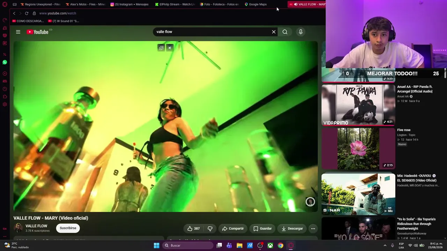Open the YouTube guide hamburger menu
447x251 pixels.
pos(18,32)
